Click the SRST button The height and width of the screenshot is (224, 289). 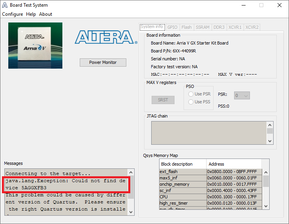coord(163,100)
